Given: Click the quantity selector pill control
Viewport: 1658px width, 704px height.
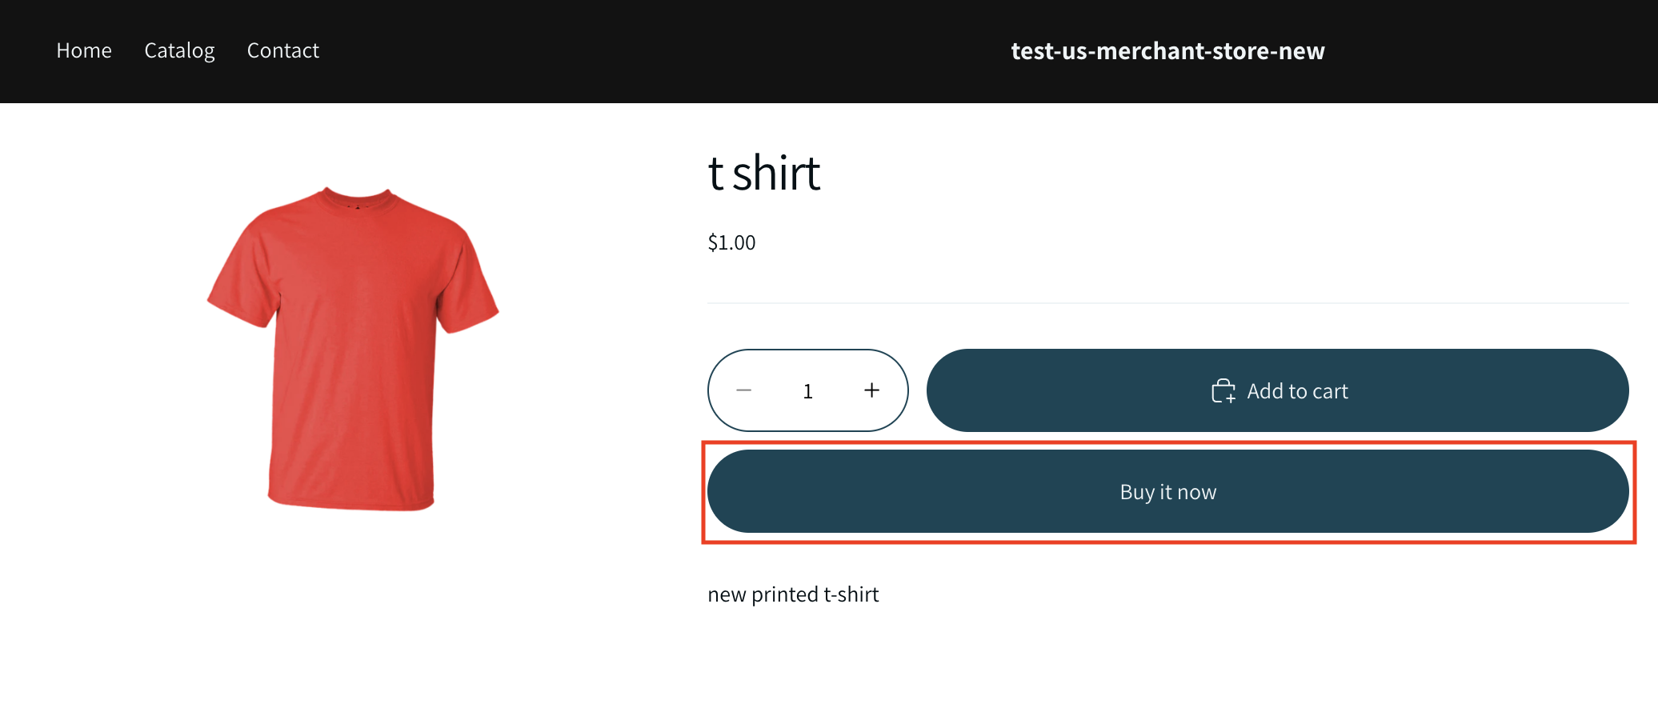Looking at the screenshot, I should click(807, 390).
